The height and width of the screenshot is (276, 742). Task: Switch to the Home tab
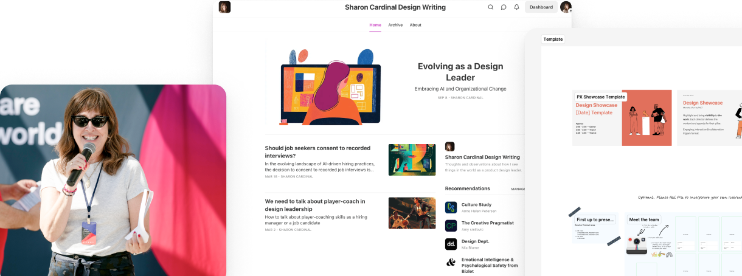[x=375, y=25]
